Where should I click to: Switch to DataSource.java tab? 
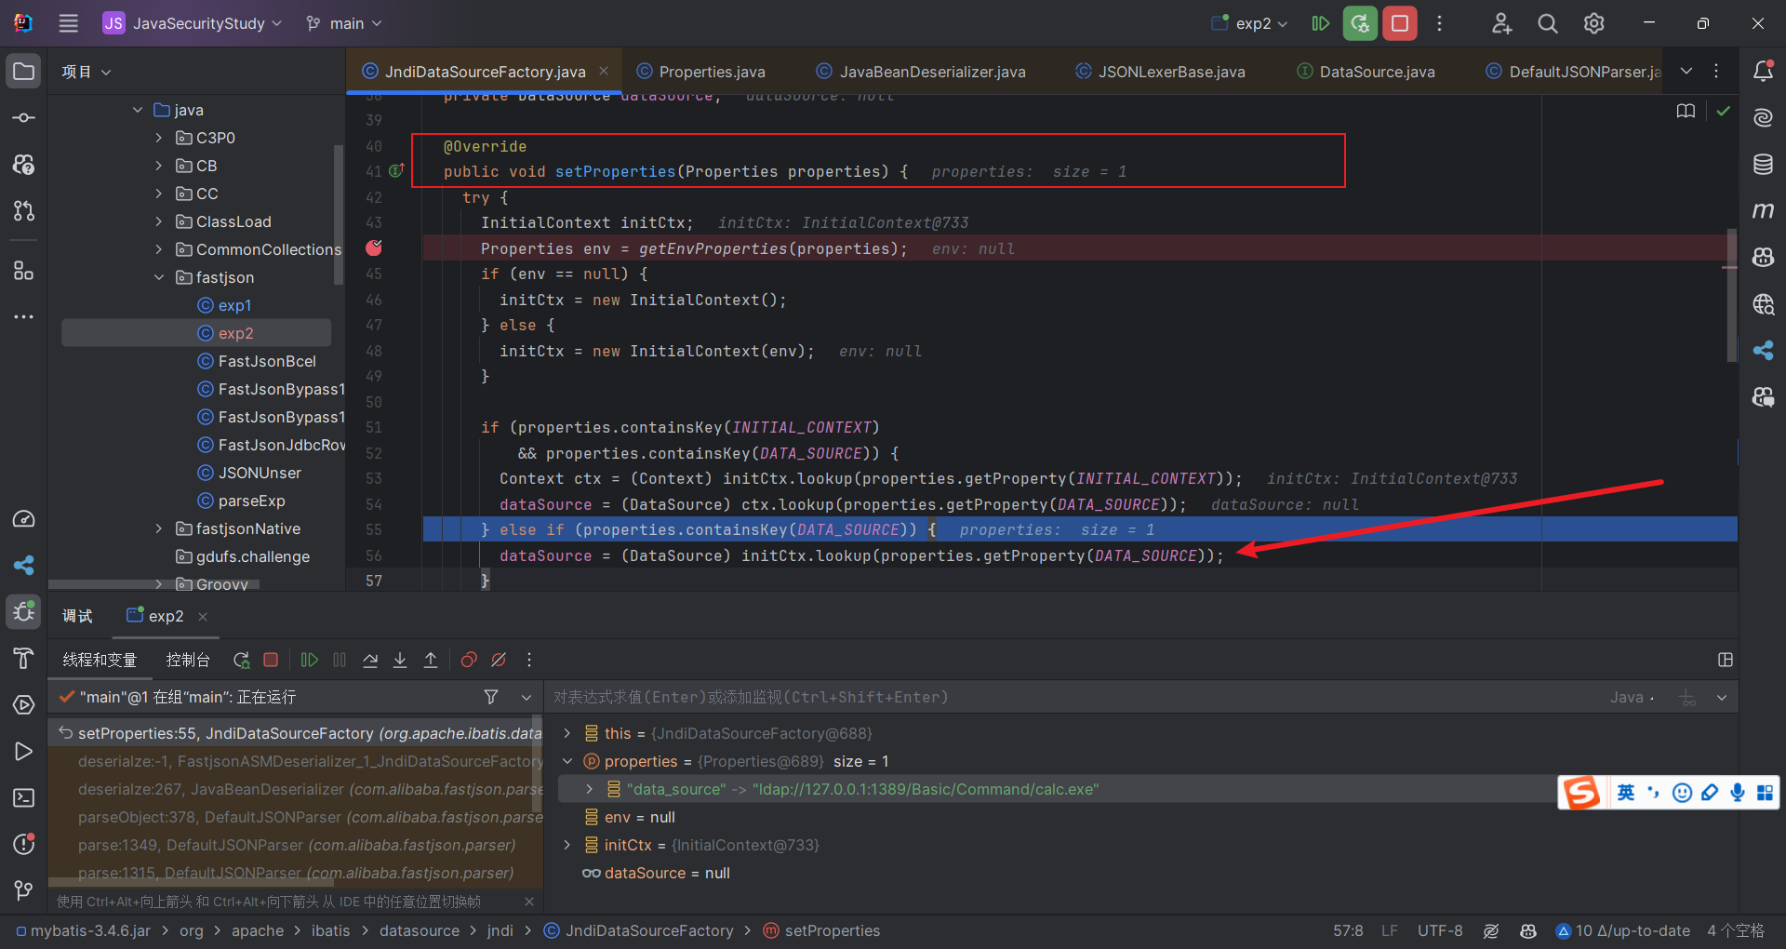tap(1366, 72)
